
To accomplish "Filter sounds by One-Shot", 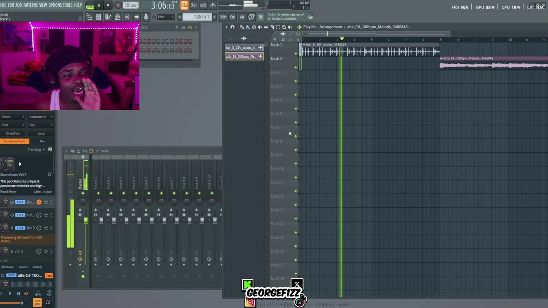I will [x=13, y=133].
